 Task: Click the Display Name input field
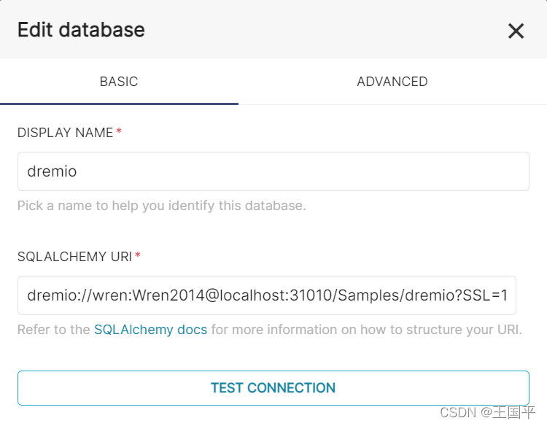click(273, 171)
